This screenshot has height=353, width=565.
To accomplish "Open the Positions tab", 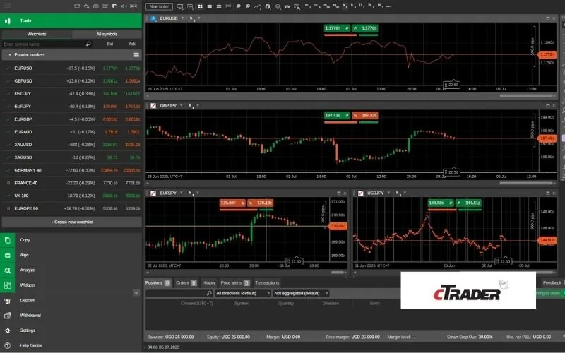I will [x=157, y=283].
